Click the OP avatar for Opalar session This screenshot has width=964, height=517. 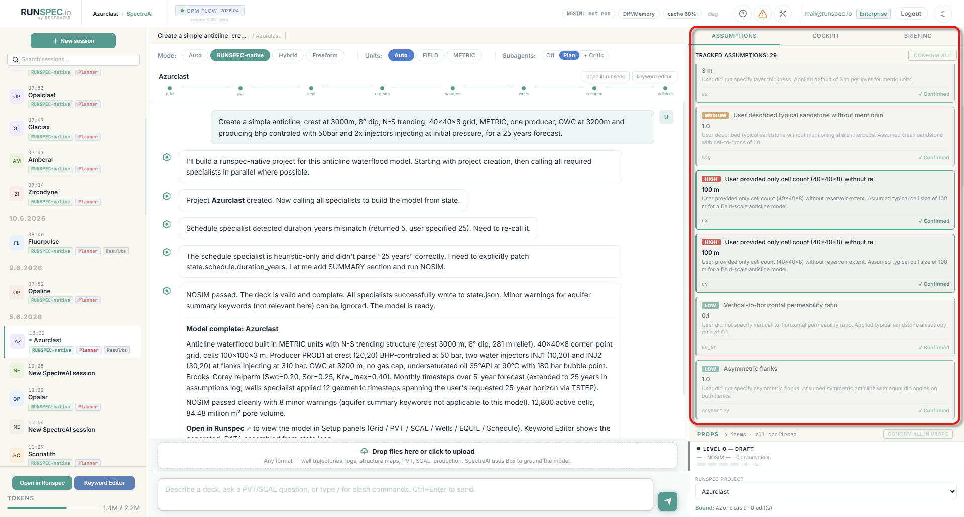click(x=17, y=399)
